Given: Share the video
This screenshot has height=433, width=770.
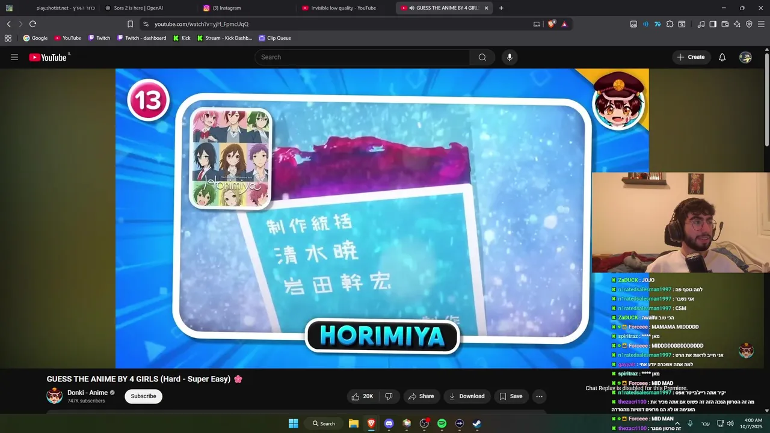Looking at the screenshot, I should (x=421, y=396).
